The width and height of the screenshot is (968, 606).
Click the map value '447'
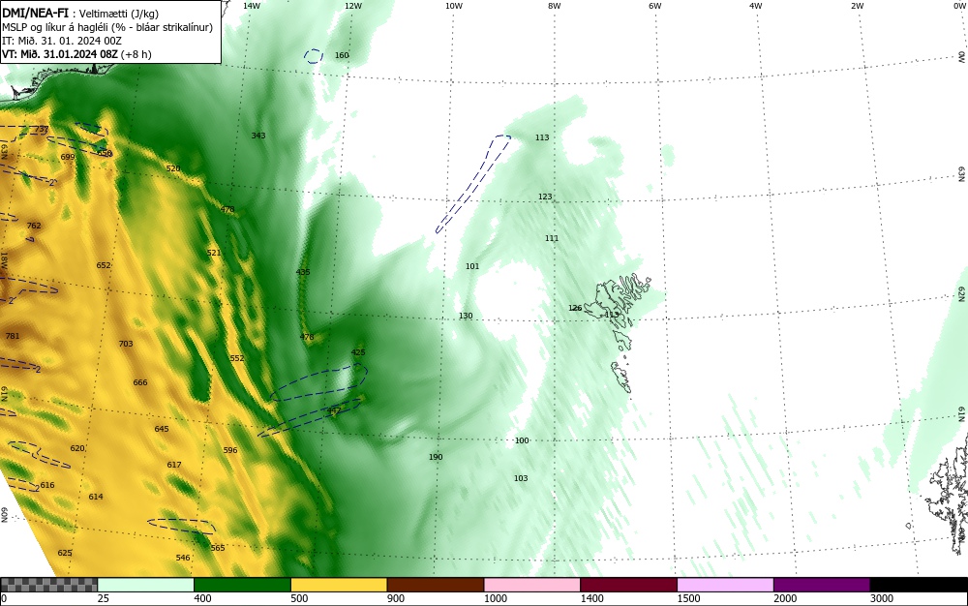click(334, 410)
